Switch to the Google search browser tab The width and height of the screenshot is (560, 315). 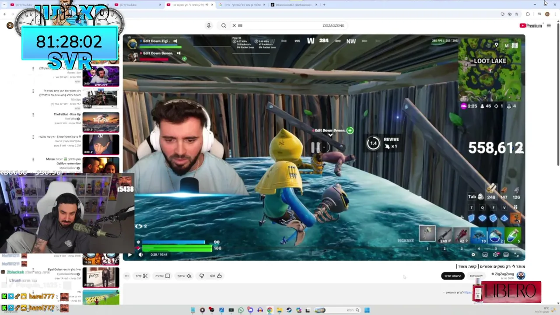point(241,5)
